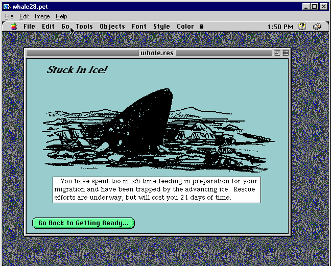Click the Stuck In Ice! heading
Screen dimensions: 331x266
[x=77, y=70]
